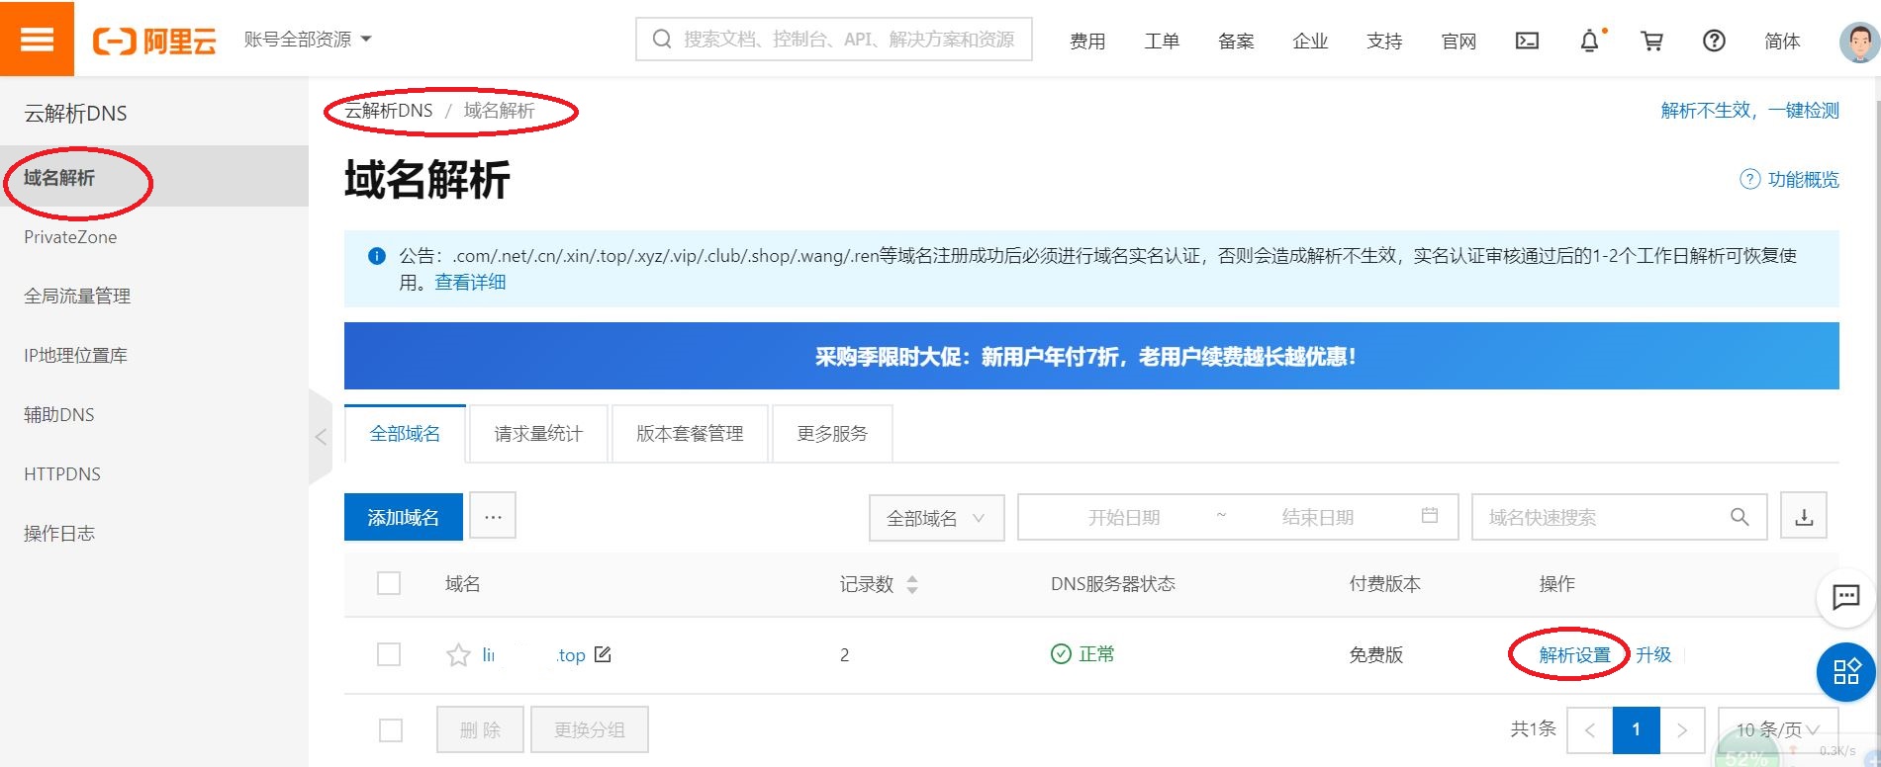The height and width of the screenshot is (767, 1881).
Task: Open the shopping cart icon
Action: point(1651,41)
